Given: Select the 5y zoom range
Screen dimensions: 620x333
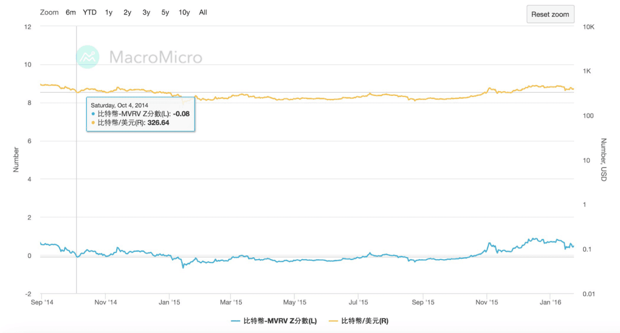Looking at the screenshot, I should (x=165, y=12).
